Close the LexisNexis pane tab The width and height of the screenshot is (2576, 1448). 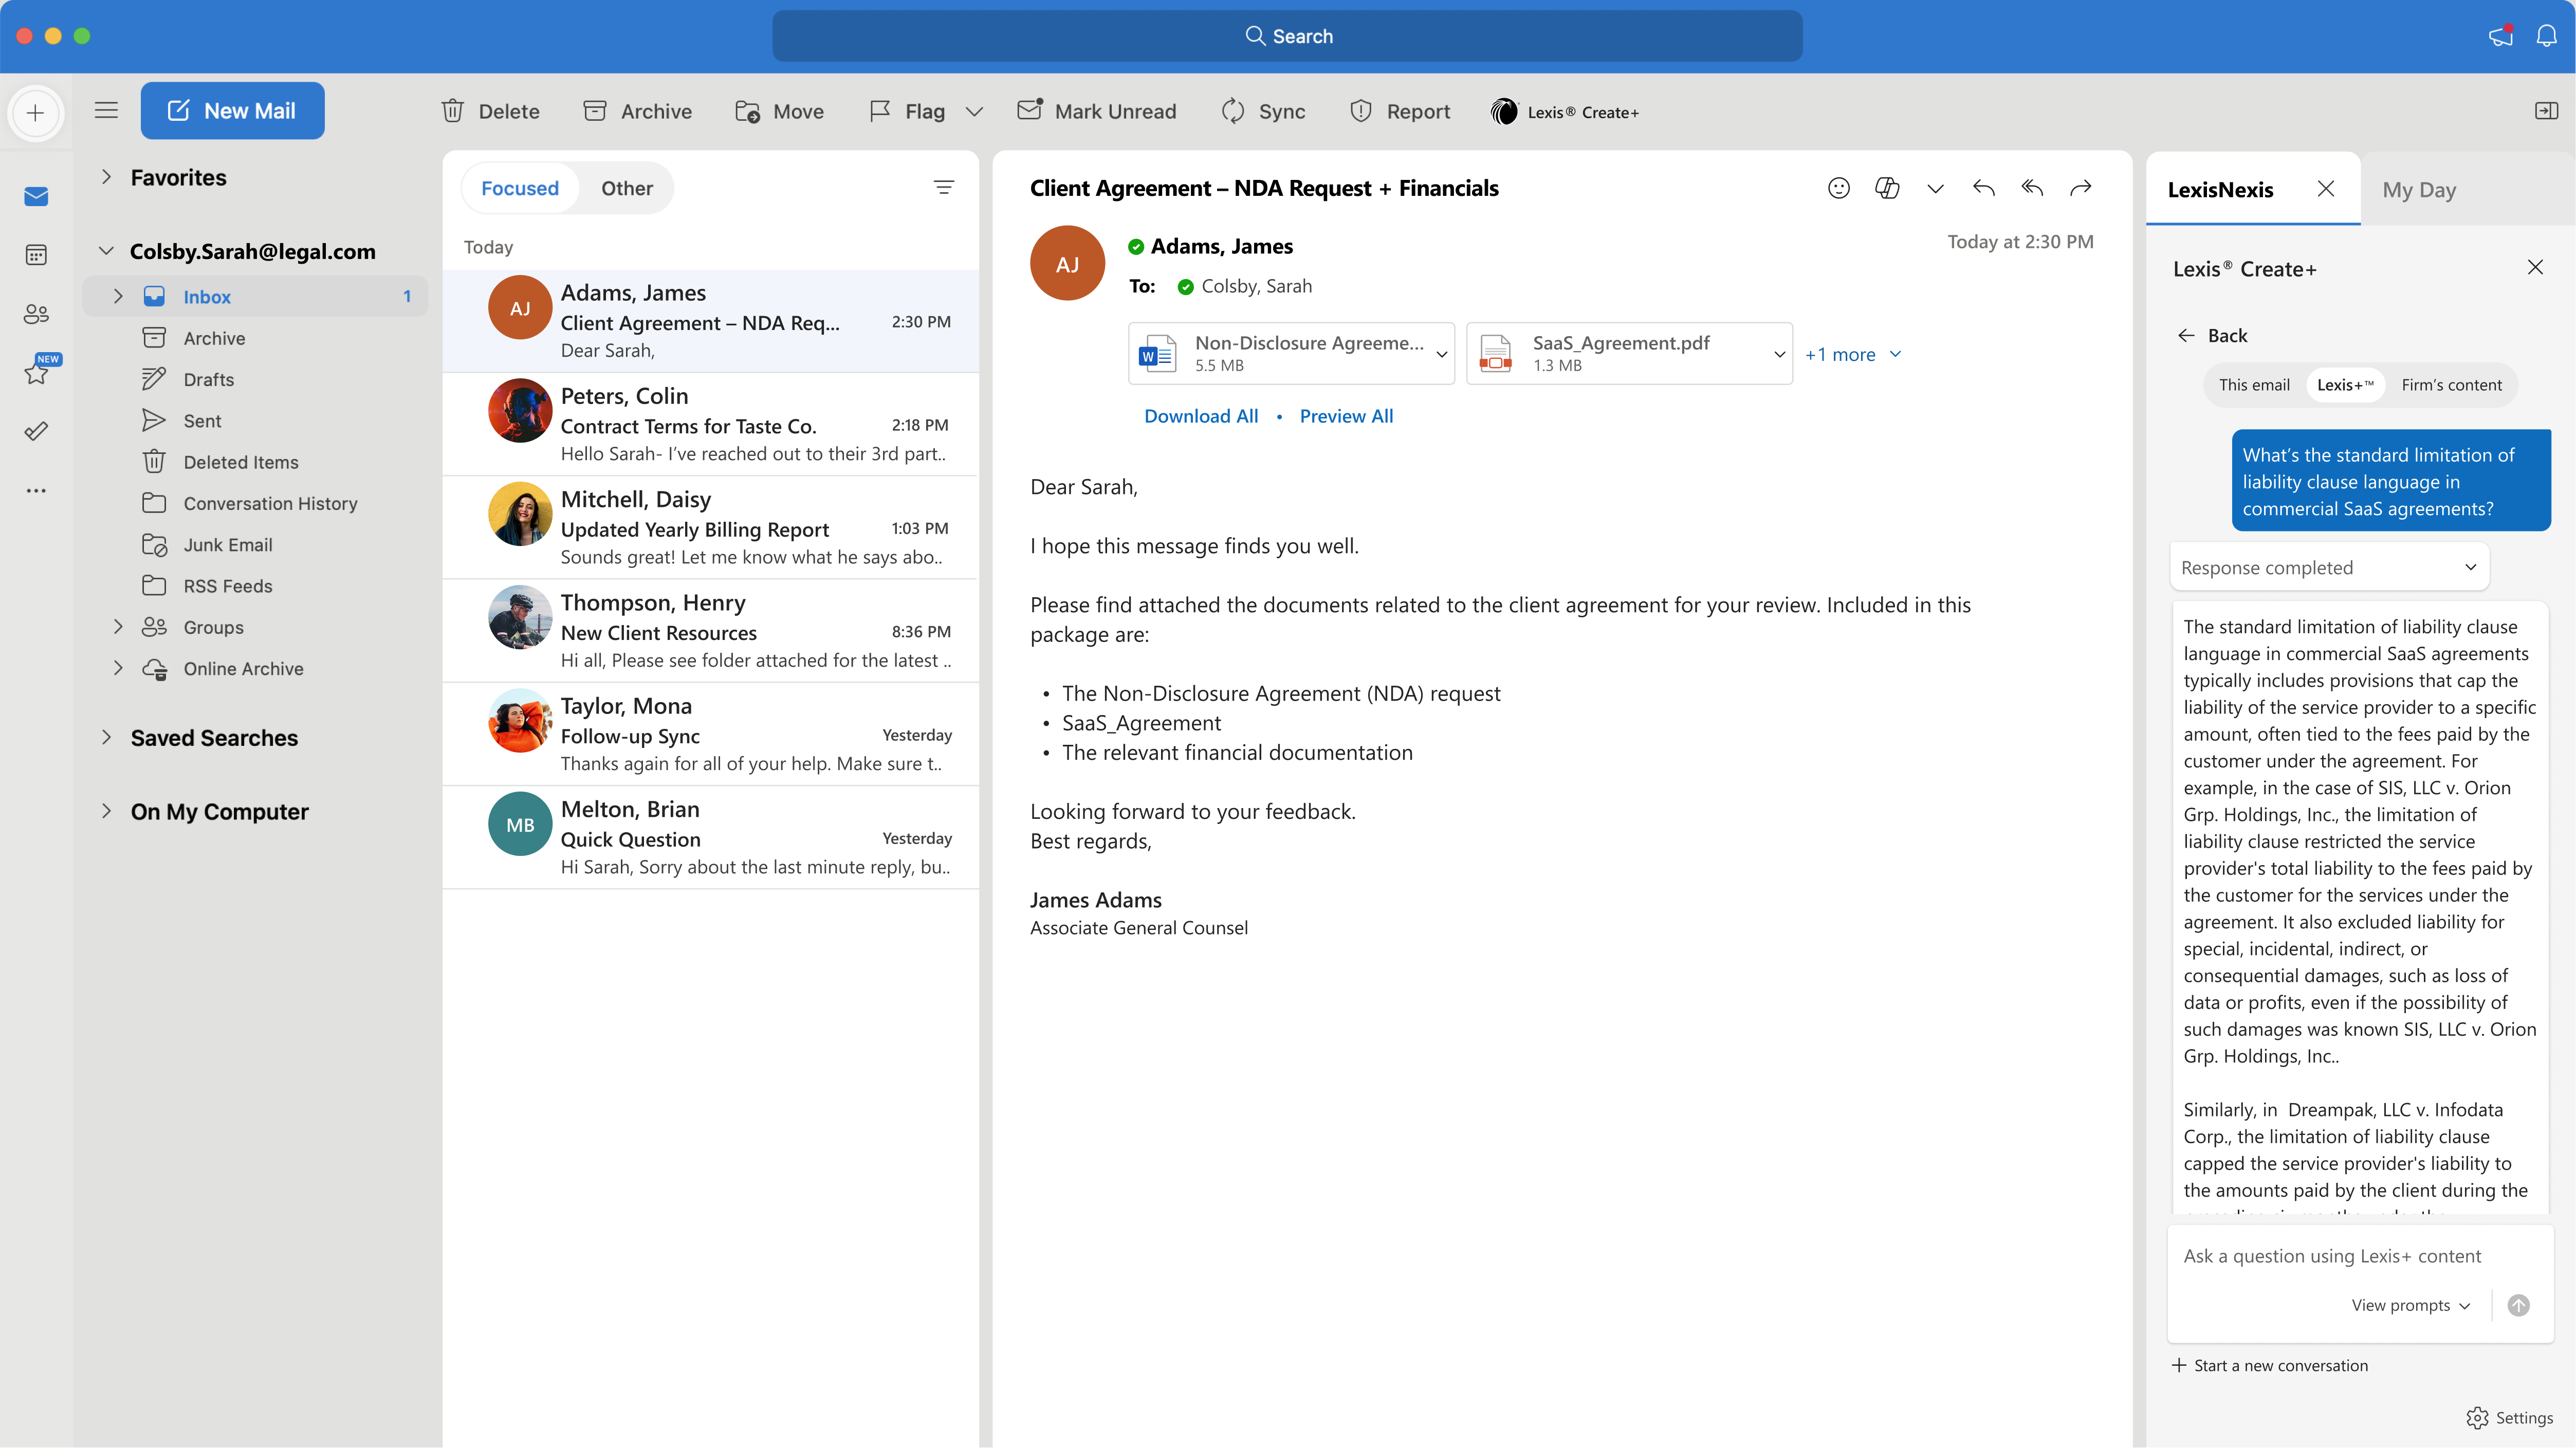coord(2325,188)
